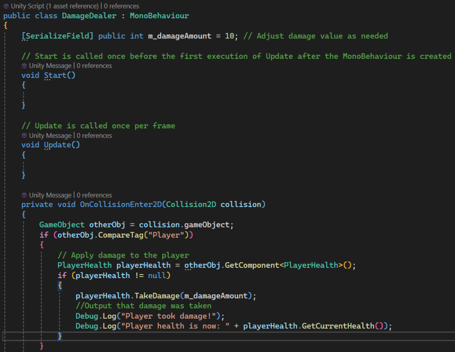
Task: Click the Start method name
Action: pos(55,75)
